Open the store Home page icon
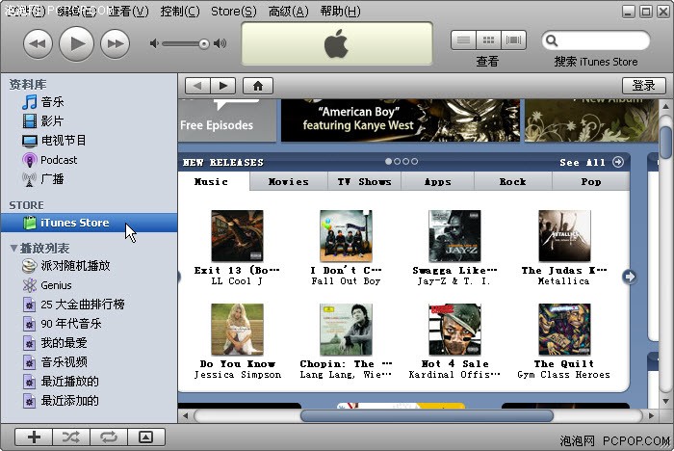 pyautogui.click(x=258, y=86)
